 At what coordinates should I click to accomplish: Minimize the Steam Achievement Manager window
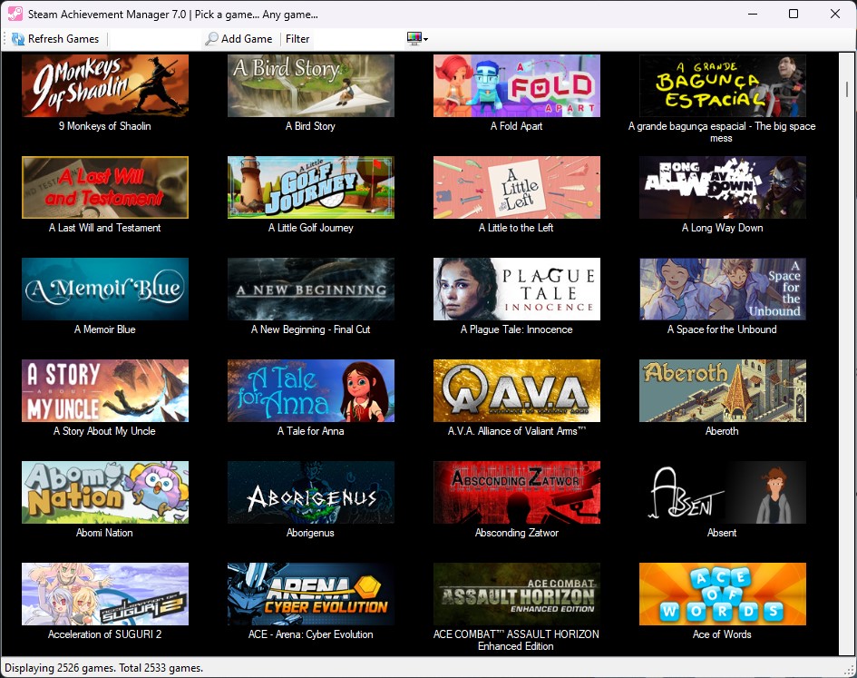point(753,14)
